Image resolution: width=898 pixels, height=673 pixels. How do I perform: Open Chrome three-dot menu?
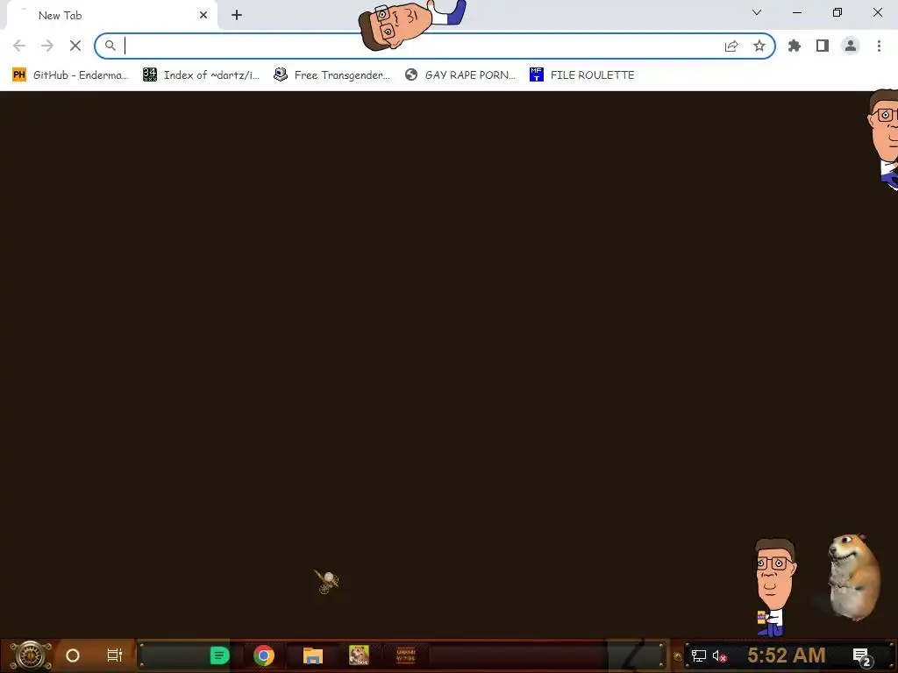879,46
